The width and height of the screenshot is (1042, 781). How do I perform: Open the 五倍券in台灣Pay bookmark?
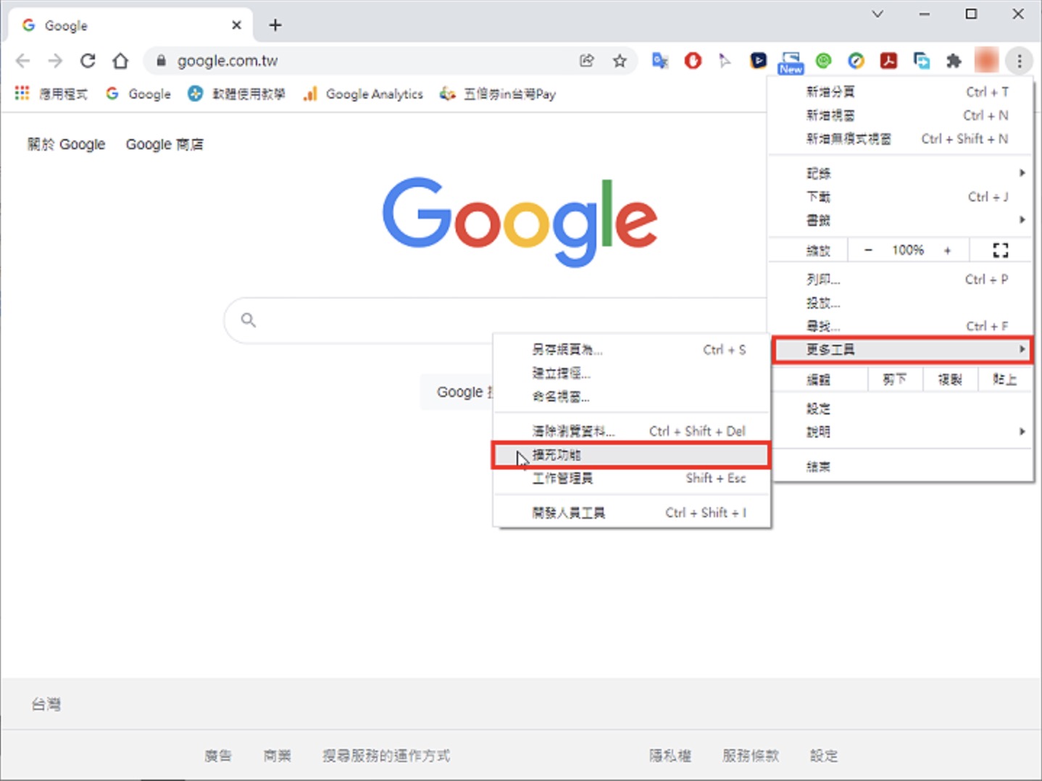tap(498, 93)
